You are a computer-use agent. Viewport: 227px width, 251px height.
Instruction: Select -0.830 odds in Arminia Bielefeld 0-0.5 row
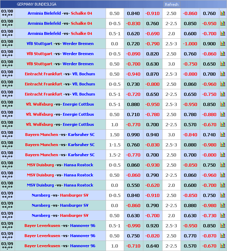133,24
